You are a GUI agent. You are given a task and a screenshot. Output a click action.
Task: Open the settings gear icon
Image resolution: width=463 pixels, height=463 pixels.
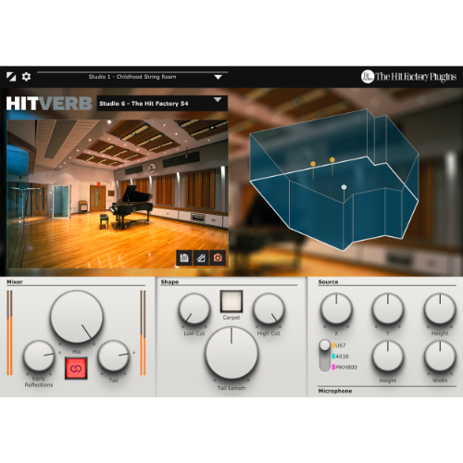(x=26, y=77)
